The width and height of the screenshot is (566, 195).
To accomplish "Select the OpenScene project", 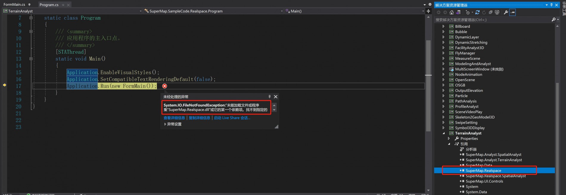I will [x=465, y=80].
